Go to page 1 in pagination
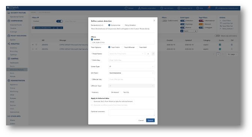 [x=218, y=54]
